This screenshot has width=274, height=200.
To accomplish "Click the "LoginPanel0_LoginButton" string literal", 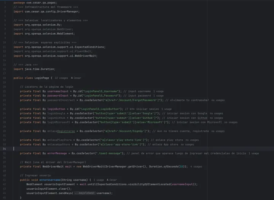I will tap(100, 109).
